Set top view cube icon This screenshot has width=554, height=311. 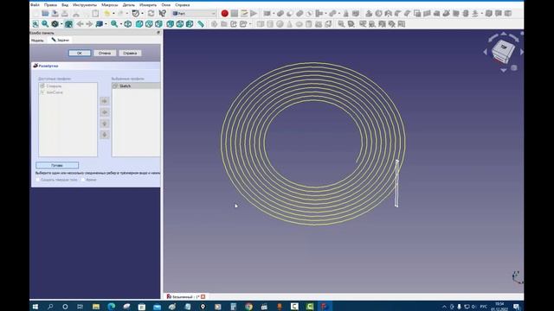pyautogui.click(x=149, y=24)
